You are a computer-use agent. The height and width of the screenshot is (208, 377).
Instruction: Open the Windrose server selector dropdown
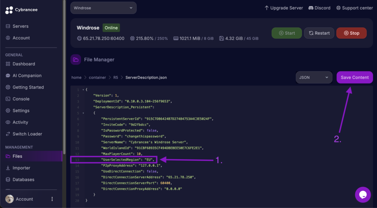pyautogui.click(x=103, y=8)
